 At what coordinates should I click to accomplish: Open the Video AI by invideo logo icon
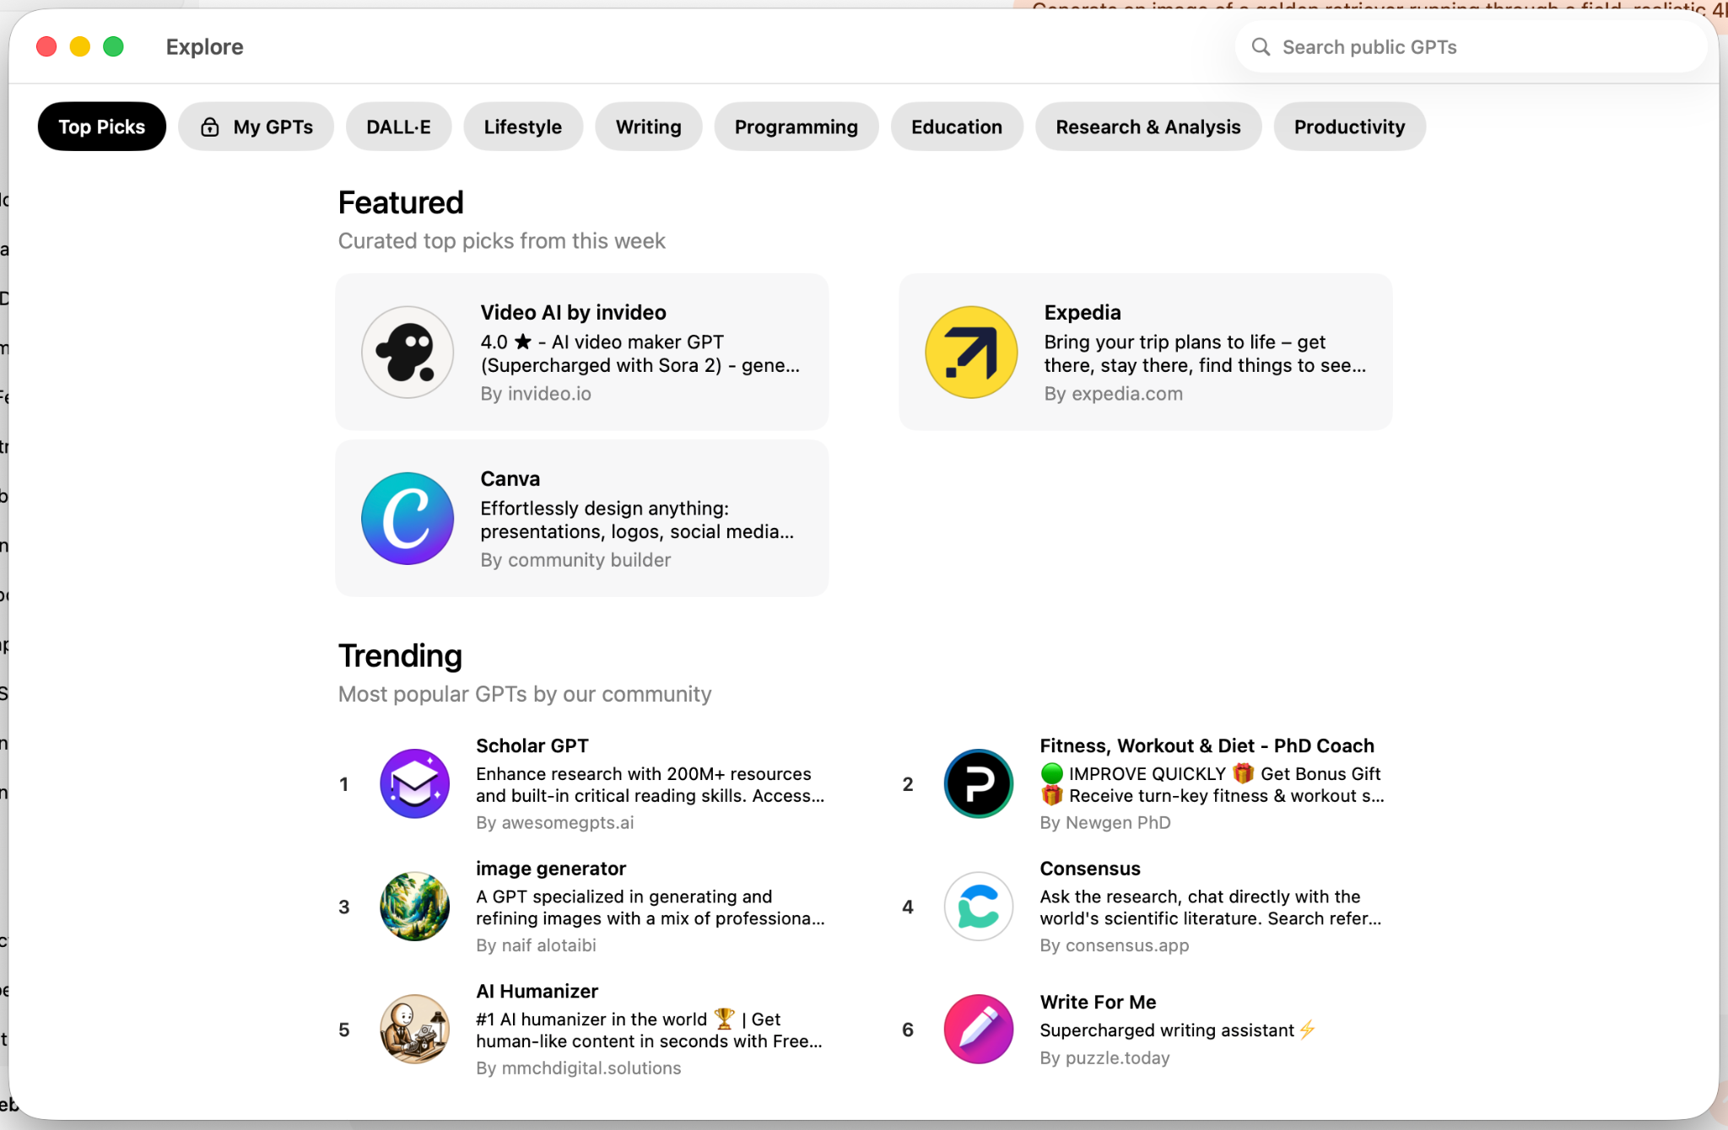pyautogui.click(x=408, y=352)
